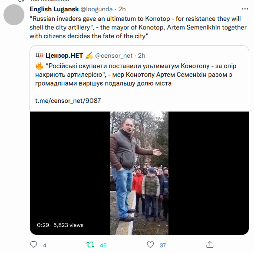254x253 pixels.
Task: Click the reply speech bubble icon
Action: [33, 245]
